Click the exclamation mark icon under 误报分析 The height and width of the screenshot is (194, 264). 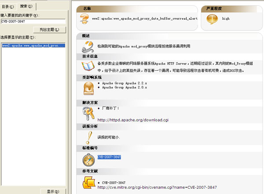pyautogui.click(x=88, y=137)
